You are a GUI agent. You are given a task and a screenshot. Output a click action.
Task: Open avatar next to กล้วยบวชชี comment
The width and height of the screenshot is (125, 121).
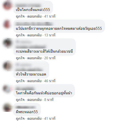pos(7,43)
